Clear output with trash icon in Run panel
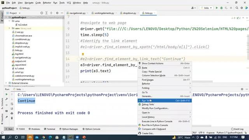 (12, 118)
